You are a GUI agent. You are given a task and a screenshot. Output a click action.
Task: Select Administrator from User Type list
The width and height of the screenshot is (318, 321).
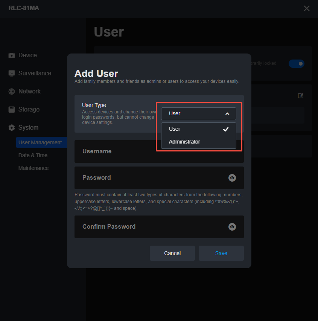point(184,142)
